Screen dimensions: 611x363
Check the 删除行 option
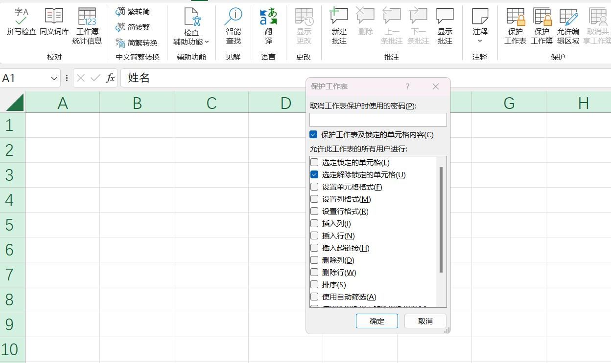click(x=315, y=272)
